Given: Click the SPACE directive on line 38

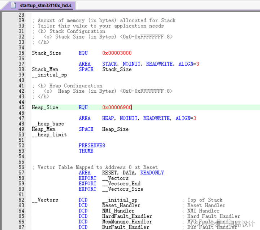Looking at the screenshot, I should [x=86, y=69].
